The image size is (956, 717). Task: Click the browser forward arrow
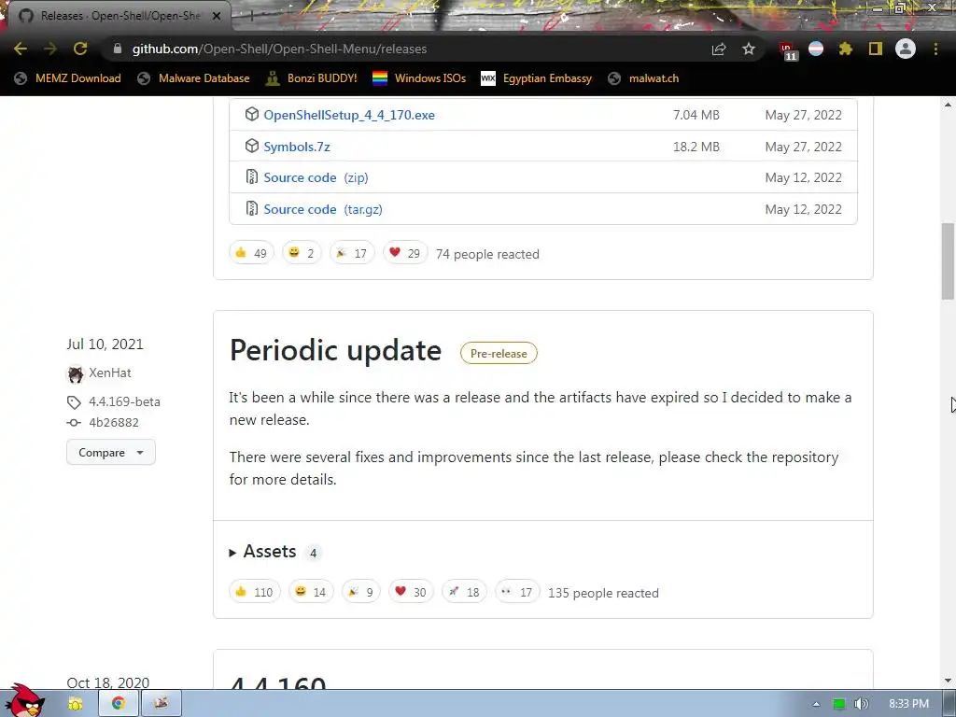[50, 49]
